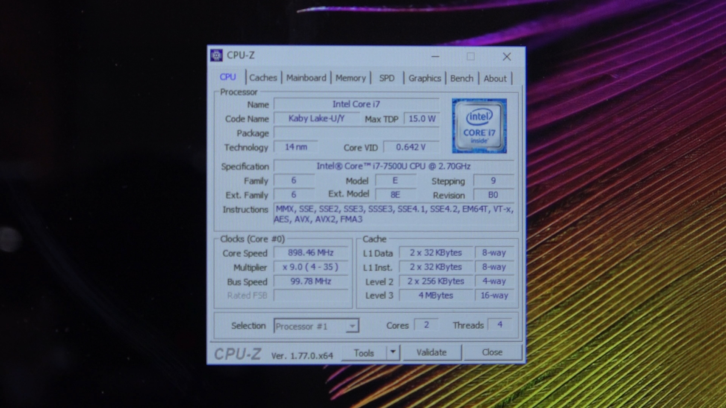
Task: Click the Ext. Model value 8E
Action: 395,195
